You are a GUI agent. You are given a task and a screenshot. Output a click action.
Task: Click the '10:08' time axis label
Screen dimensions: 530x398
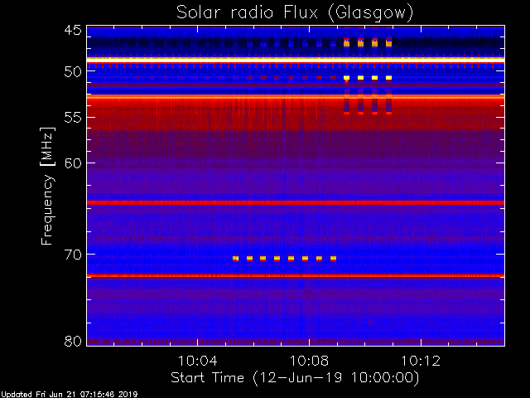point(309,361)
